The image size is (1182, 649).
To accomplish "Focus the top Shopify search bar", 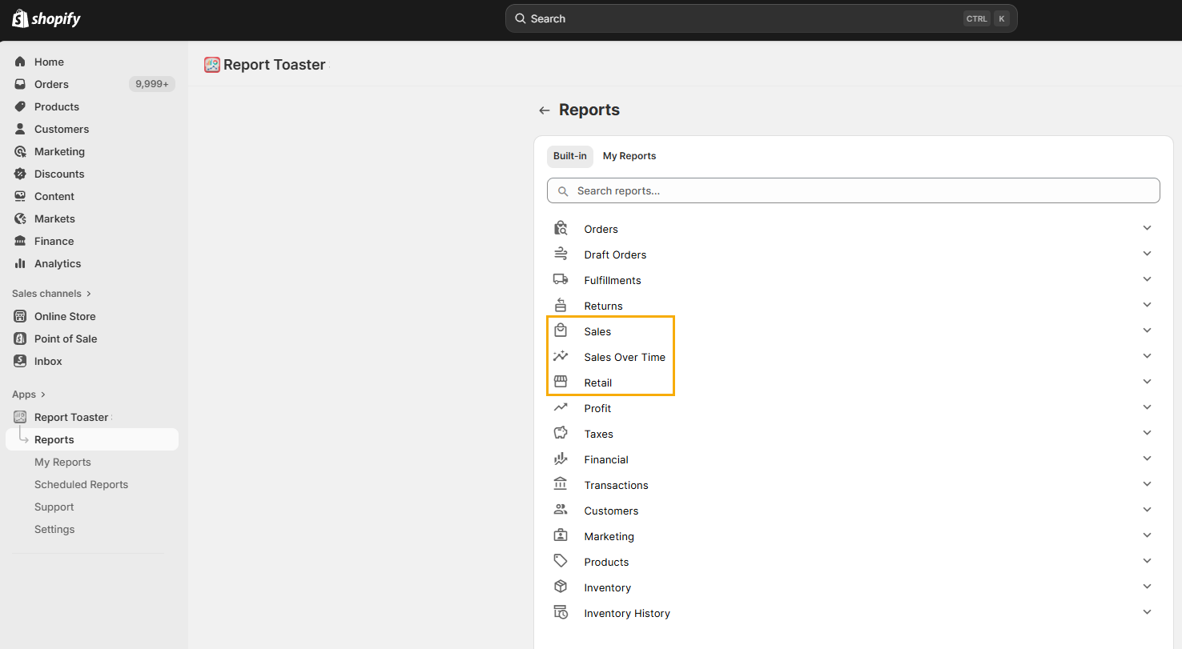I will 761,18.
